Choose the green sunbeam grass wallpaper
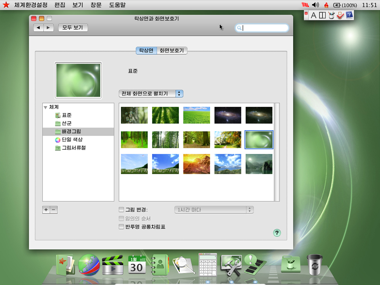380x285 pixels. pos(166,115)
